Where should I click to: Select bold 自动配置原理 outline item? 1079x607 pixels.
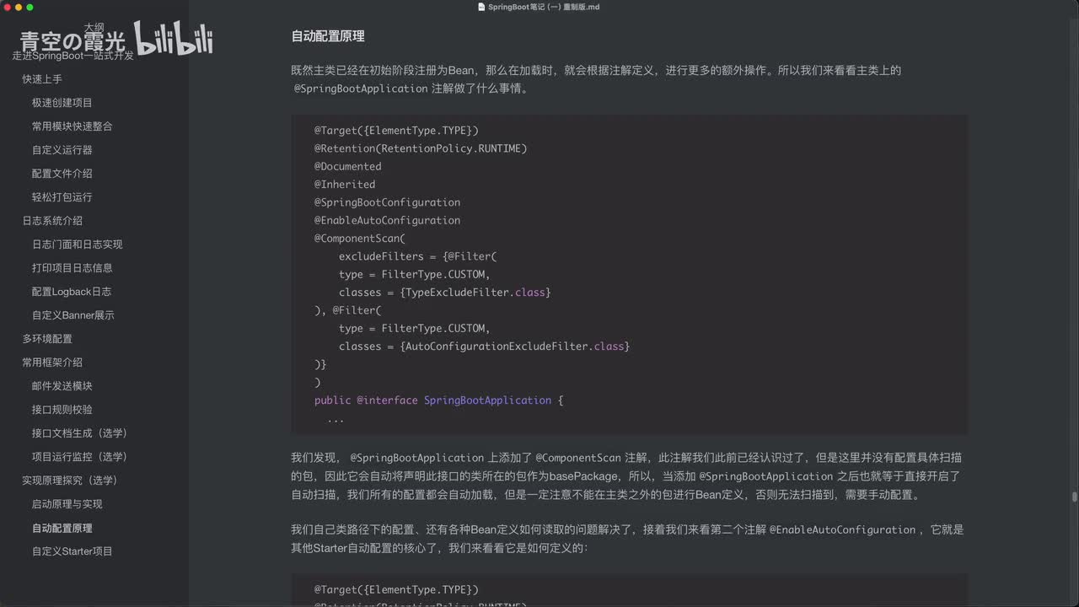pyautogui.click(x=62, y=528)
